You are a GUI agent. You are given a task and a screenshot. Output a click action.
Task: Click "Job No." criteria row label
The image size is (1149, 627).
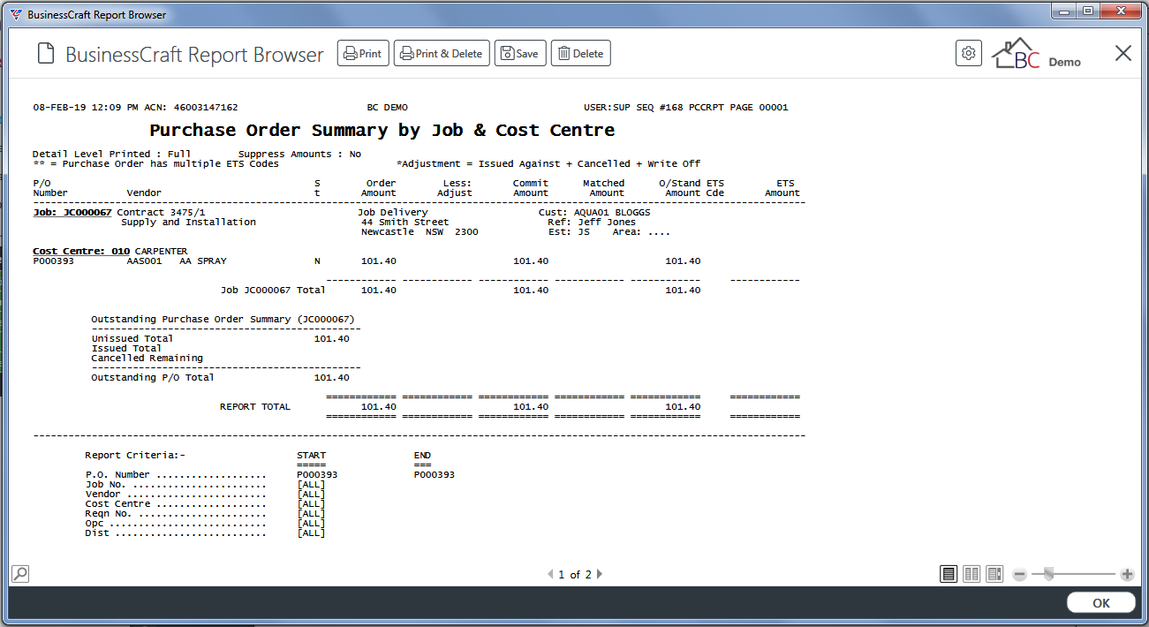click(x=106, y=485)
